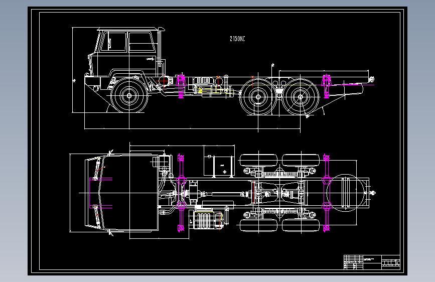This screenshot has height=282, width=435.
Task: Click the "2150KC" drawing title text
Action: coord(237,39)
